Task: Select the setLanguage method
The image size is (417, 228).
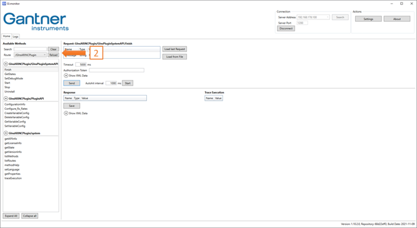Action: (x=12, y=169)
